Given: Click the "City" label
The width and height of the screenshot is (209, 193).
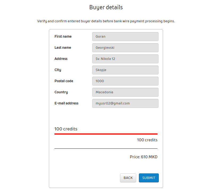Looking at the screenshot, I should pos(58,70).
